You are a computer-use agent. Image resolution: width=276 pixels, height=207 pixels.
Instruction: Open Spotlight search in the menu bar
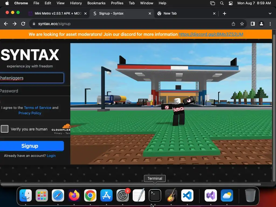point(222,3)
